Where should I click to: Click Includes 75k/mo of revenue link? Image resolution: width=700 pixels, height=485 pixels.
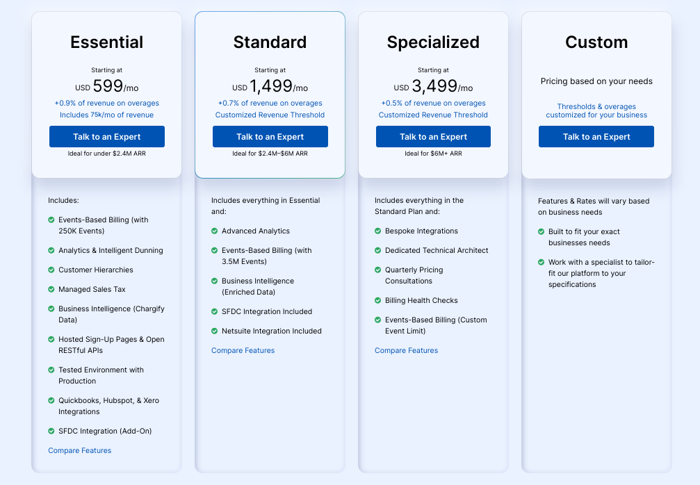(106, 114)
